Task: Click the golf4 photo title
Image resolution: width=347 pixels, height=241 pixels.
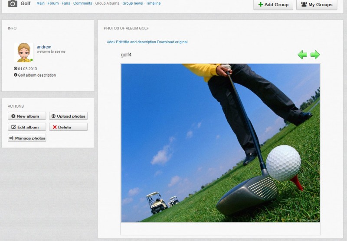Action: tap(126, 55)
